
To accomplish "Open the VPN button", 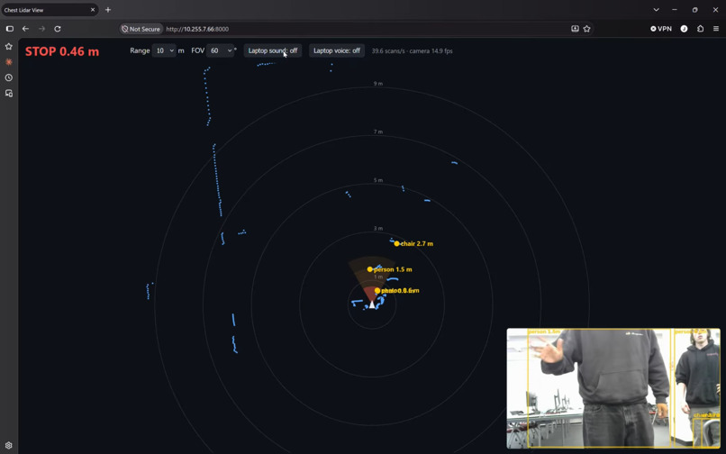I will (x=661, y=29).
